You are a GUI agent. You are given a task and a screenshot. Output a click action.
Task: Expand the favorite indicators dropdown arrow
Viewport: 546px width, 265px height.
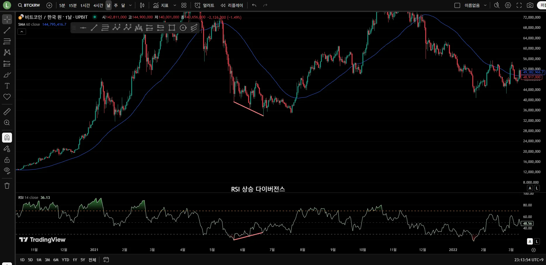[175, 5]
